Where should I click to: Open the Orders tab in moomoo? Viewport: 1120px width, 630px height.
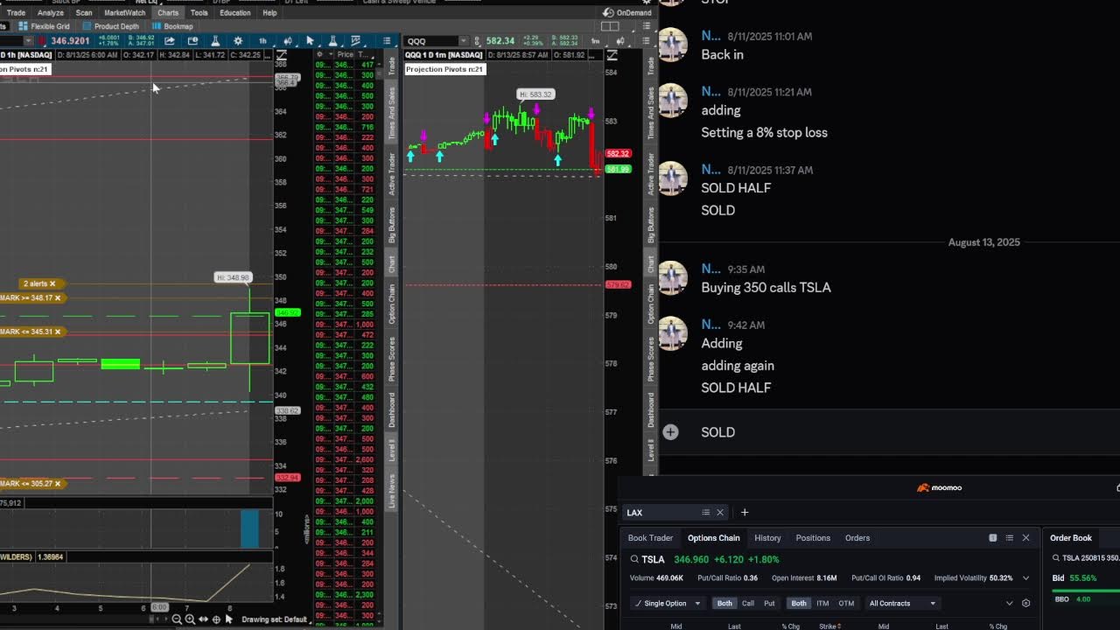857,538
